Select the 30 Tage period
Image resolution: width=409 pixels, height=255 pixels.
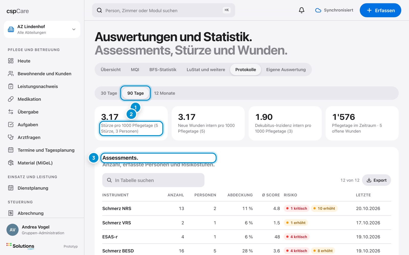click(109, 93)
